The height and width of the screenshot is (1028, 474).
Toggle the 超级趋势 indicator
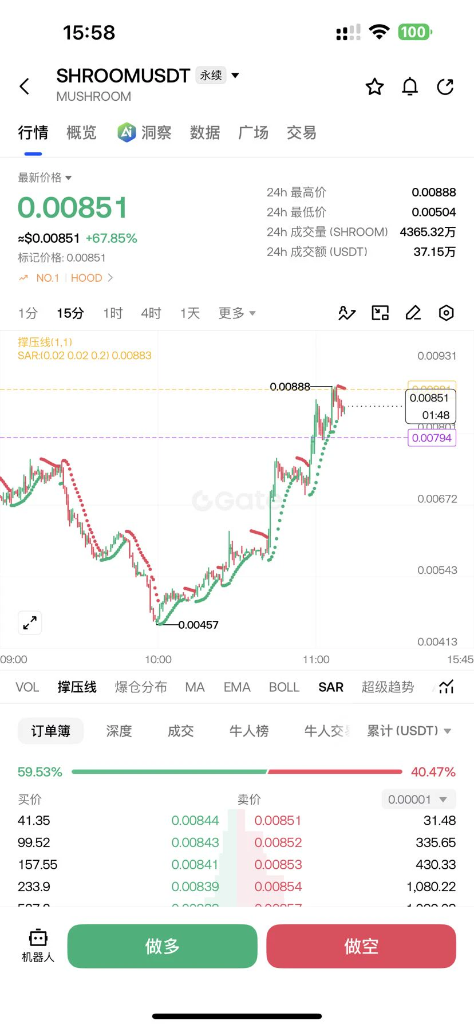coord(388,687)
